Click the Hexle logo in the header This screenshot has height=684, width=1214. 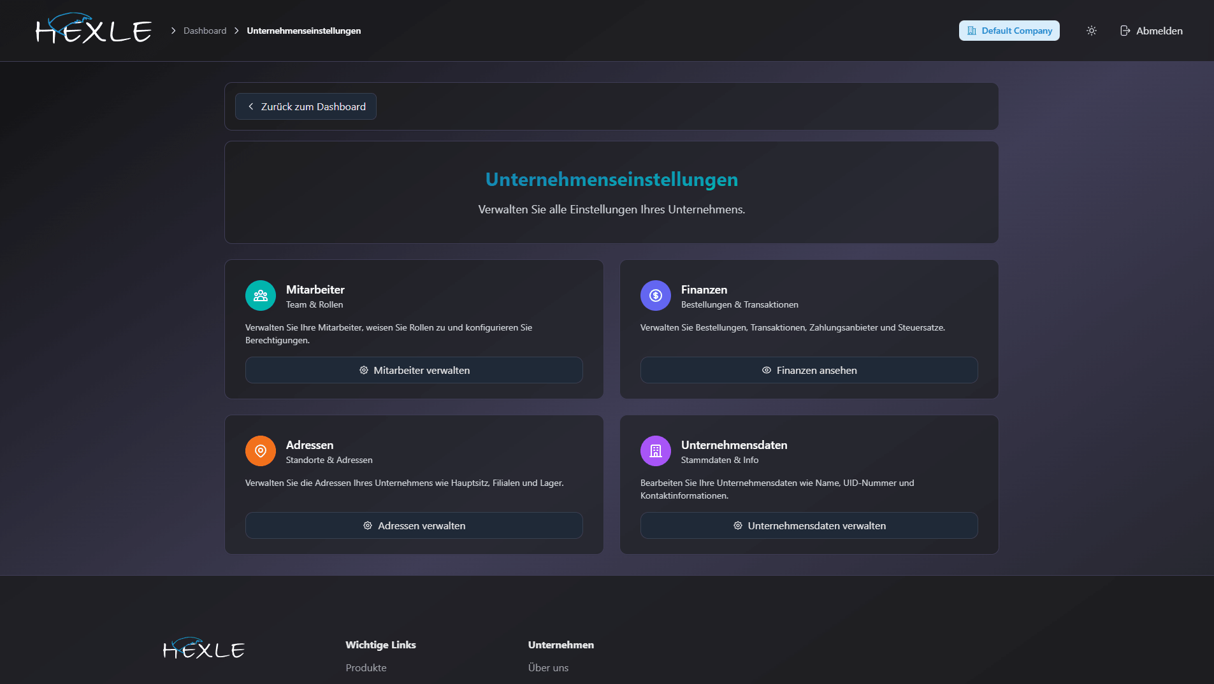click(94, 29)
